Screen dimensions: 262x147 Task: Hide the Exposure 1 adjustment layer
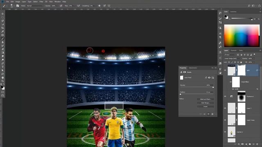(225, 96)
